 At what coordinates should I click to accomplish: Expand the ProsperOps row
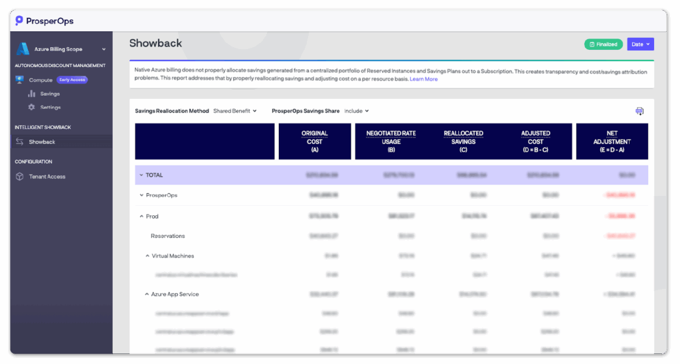coord(141,195)
